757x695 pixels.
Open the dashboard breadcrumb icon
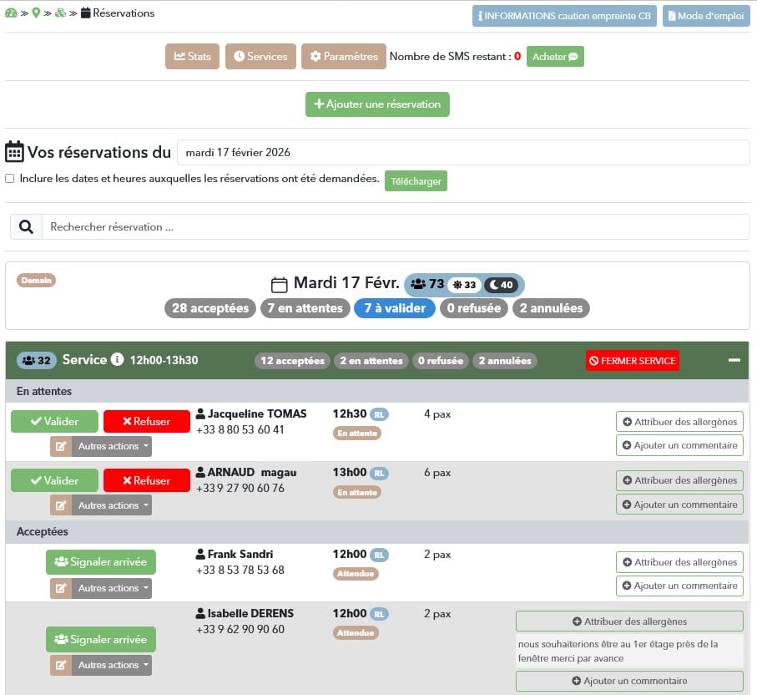[11, 13]
